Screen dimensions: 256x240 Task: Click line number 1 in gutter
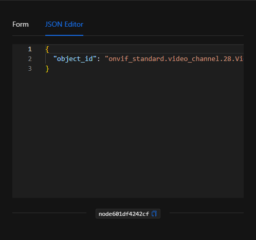(30, 49)
